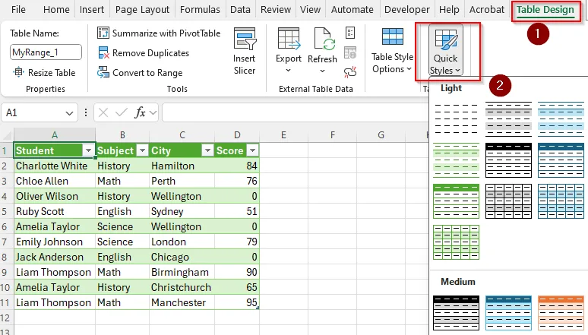The height and width of the screenshot is (335, 588).
Task: Click the Emily Johnson cell
Action: [x=55, y=242]
